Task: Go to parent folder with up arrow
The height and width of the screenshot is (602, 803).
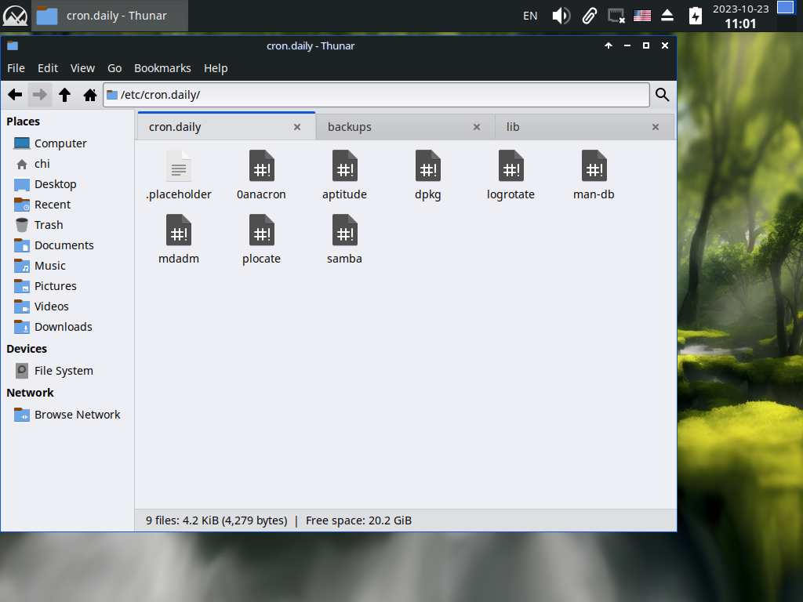Action: click(65, 95)
